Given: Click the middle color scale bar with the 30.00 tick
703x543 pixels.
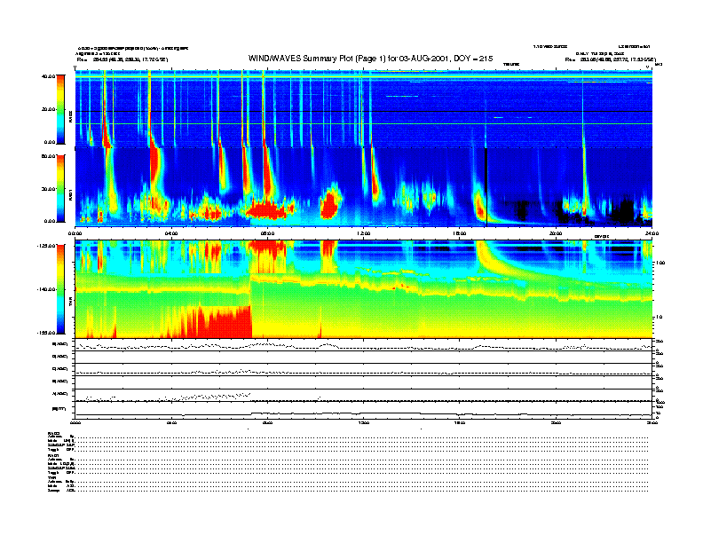Looking at the screenshot, I should click(x=60, y=188).
